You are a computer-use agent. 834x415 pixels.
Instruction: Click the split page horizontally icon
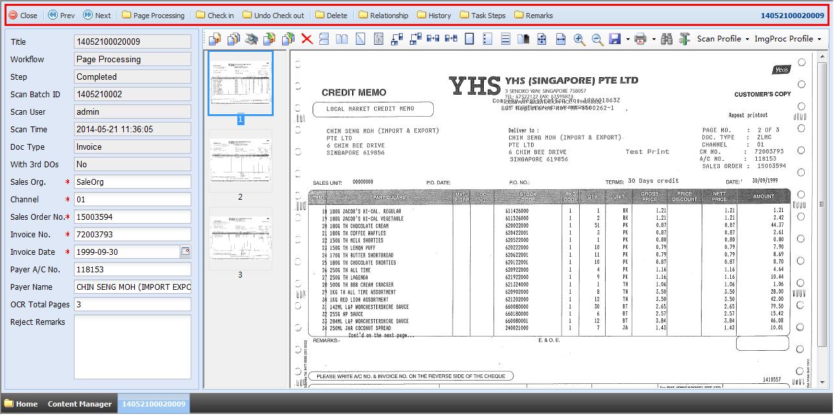324,39
